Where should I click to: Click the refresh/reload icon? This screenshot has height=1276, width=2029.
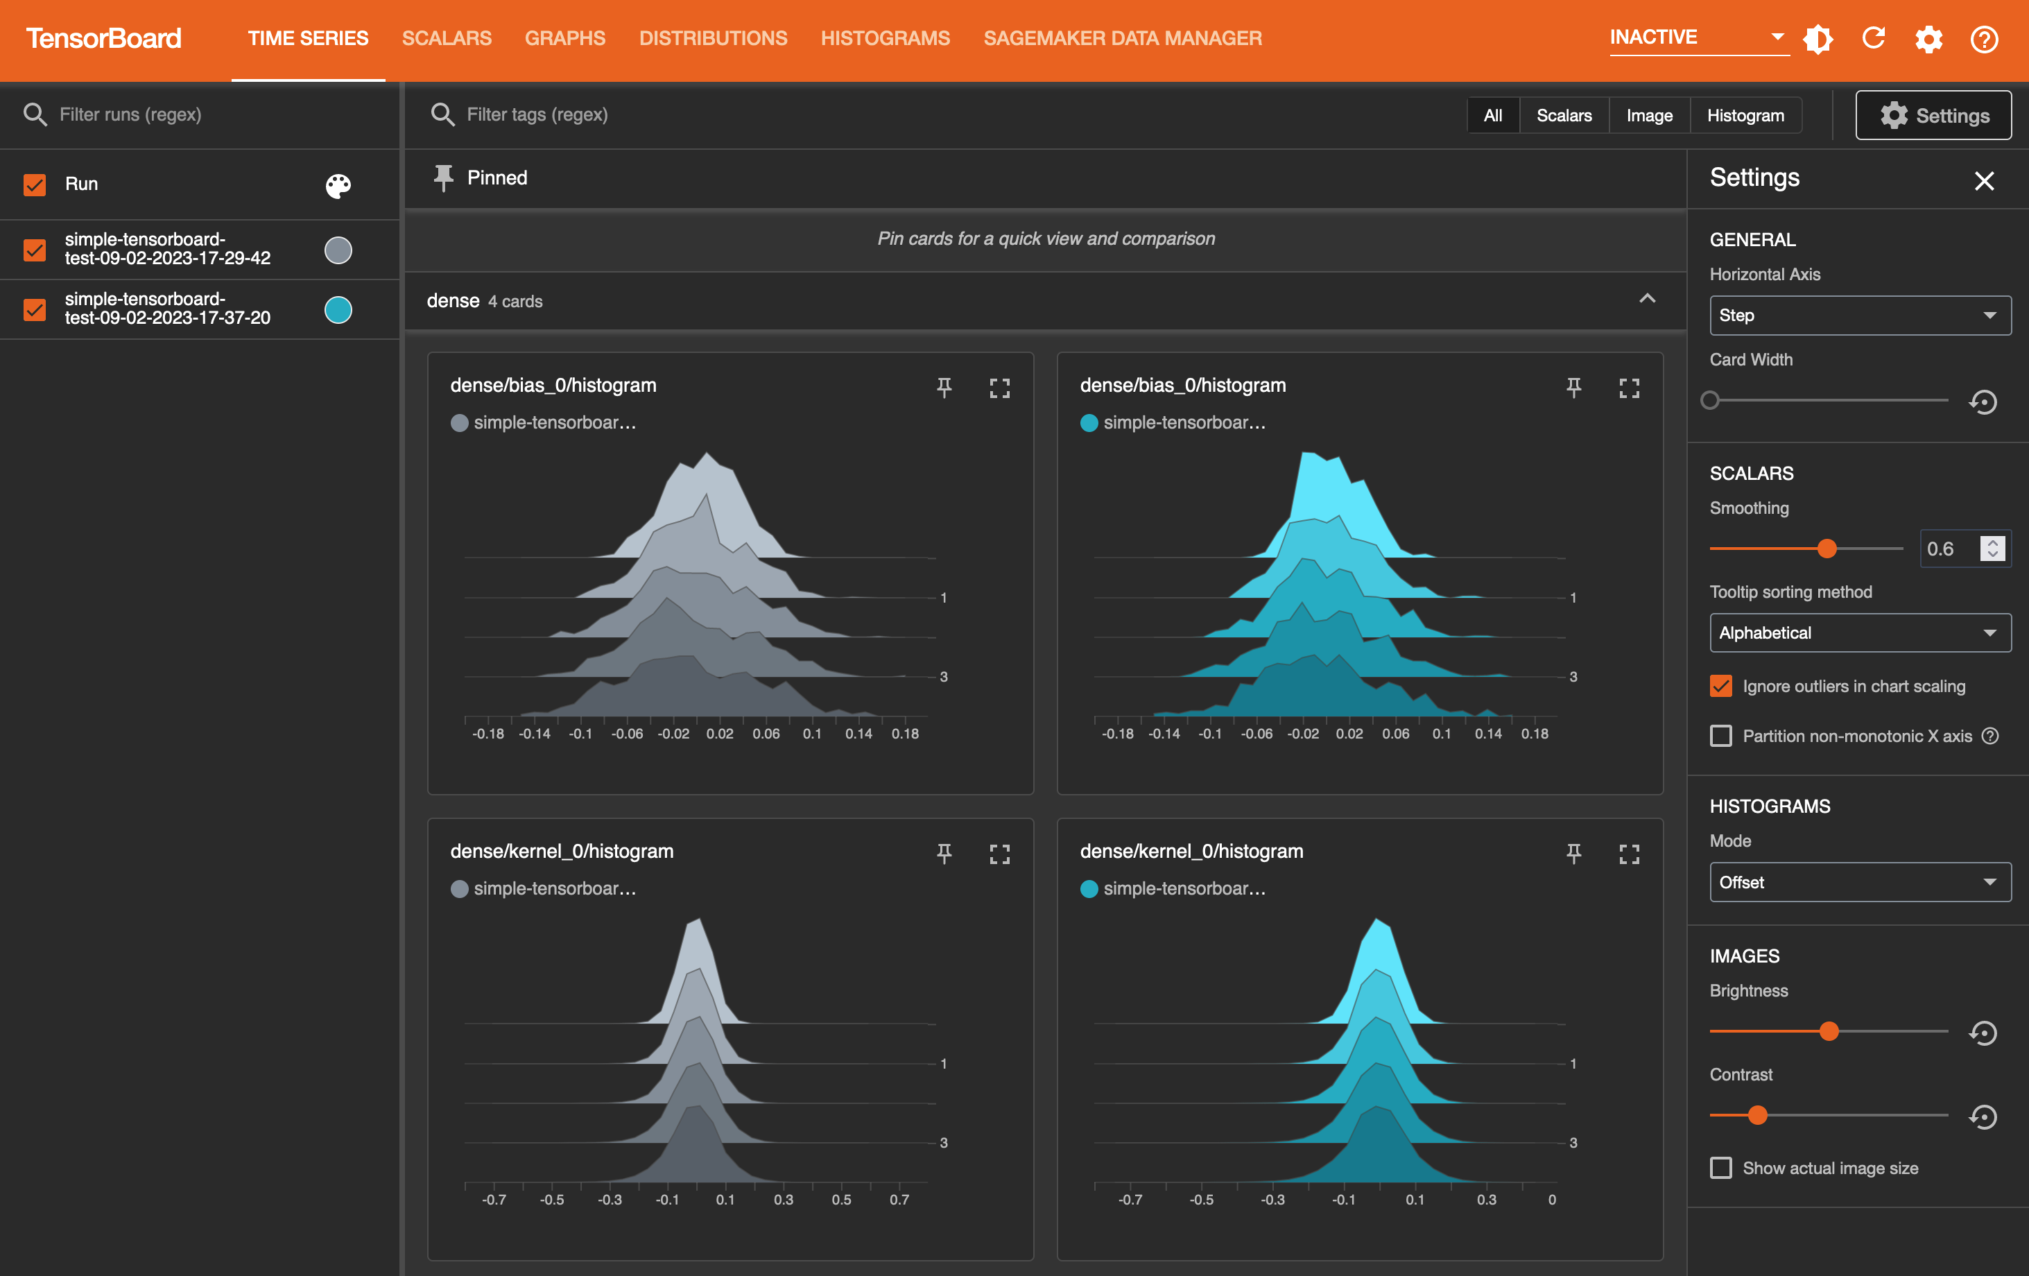(1875, 38)
